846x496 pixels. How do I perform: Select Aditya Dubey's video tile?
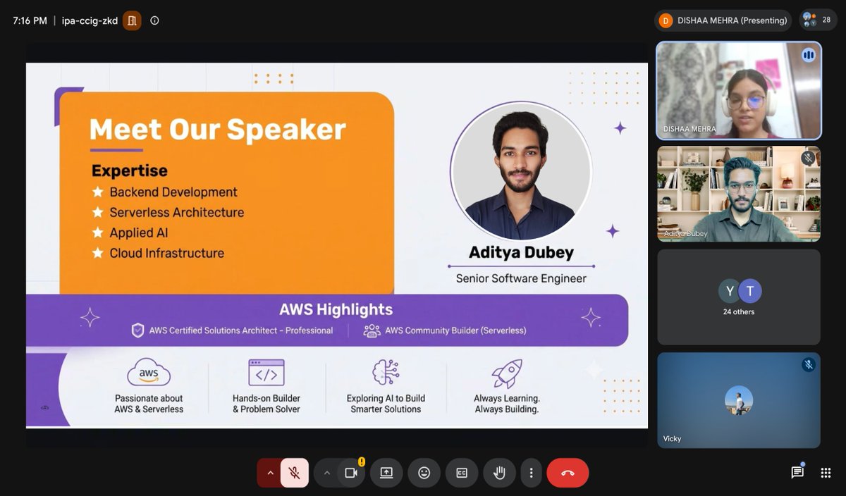point(739,194)
